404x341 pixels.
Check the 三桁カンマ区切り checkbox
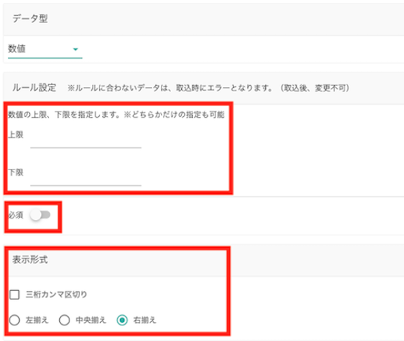(14, 295)
